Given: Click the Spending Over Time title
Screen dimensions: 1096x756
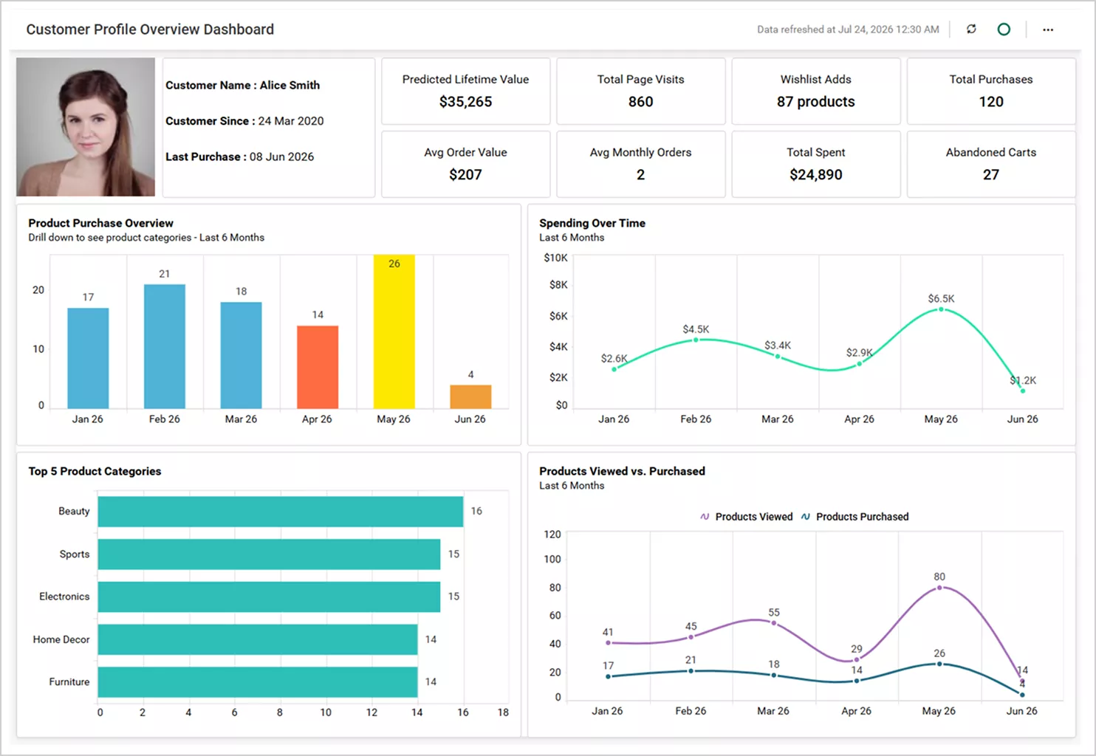Looking at the screenshot, I should point(592,223).
